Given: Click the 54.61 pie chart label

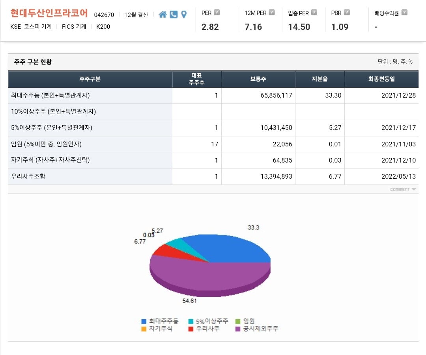Looking at the screenshot, I should [190, 301].
